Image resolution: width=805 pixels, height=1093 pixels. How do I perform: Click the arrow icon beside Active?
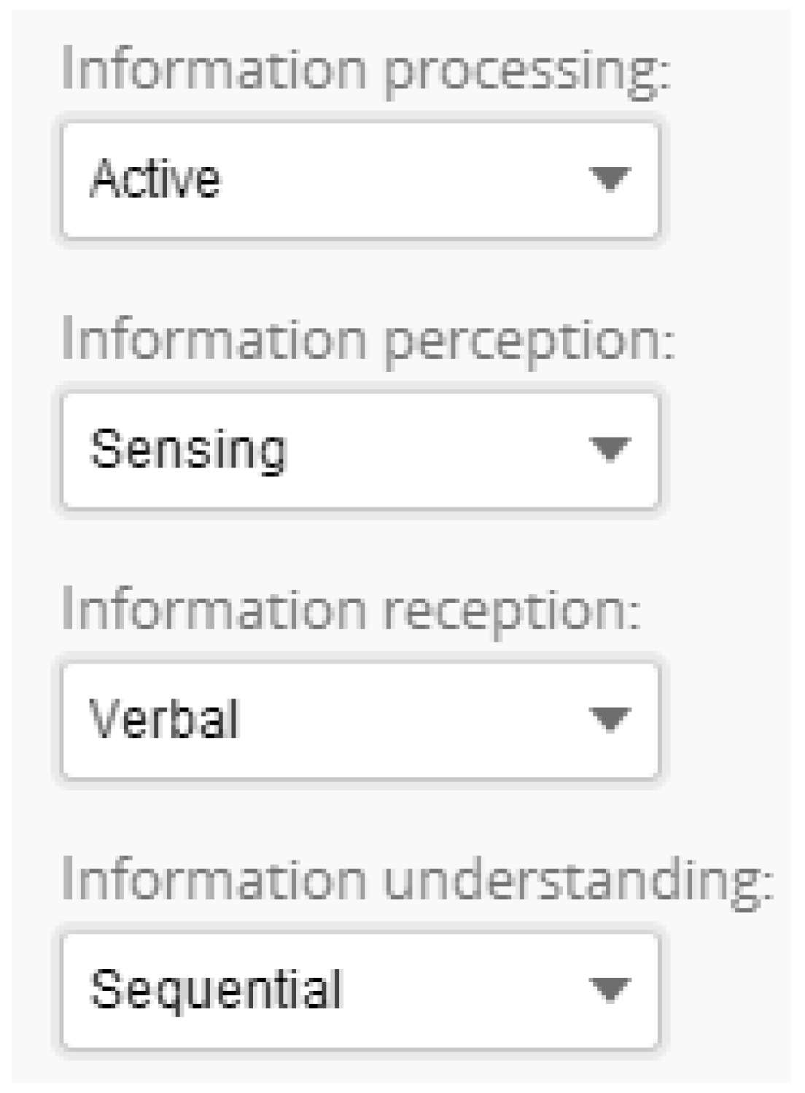coord(610,179)
